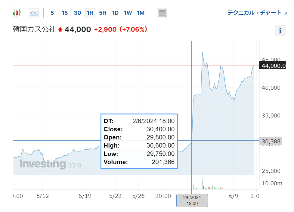Click the tallest green volume bar
The image size is (294, 212).
coord(202,184)
